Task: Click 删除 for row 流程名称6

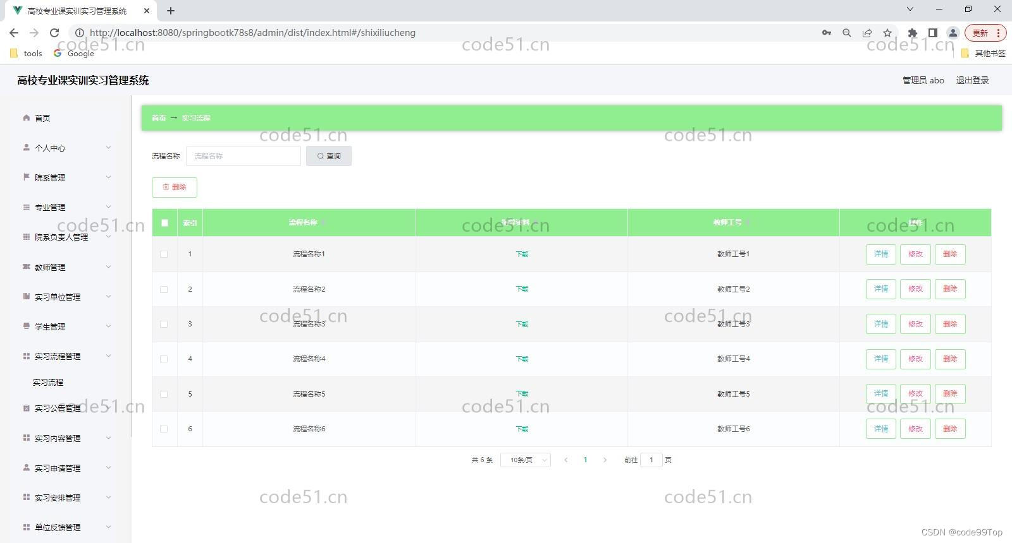Action: click(950, 429)
